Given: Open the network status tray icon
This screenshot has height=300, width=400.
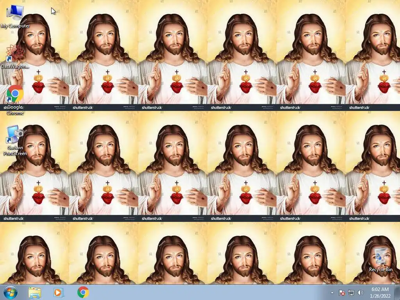Looking at the screenshot, I should (x=351, y=293).
